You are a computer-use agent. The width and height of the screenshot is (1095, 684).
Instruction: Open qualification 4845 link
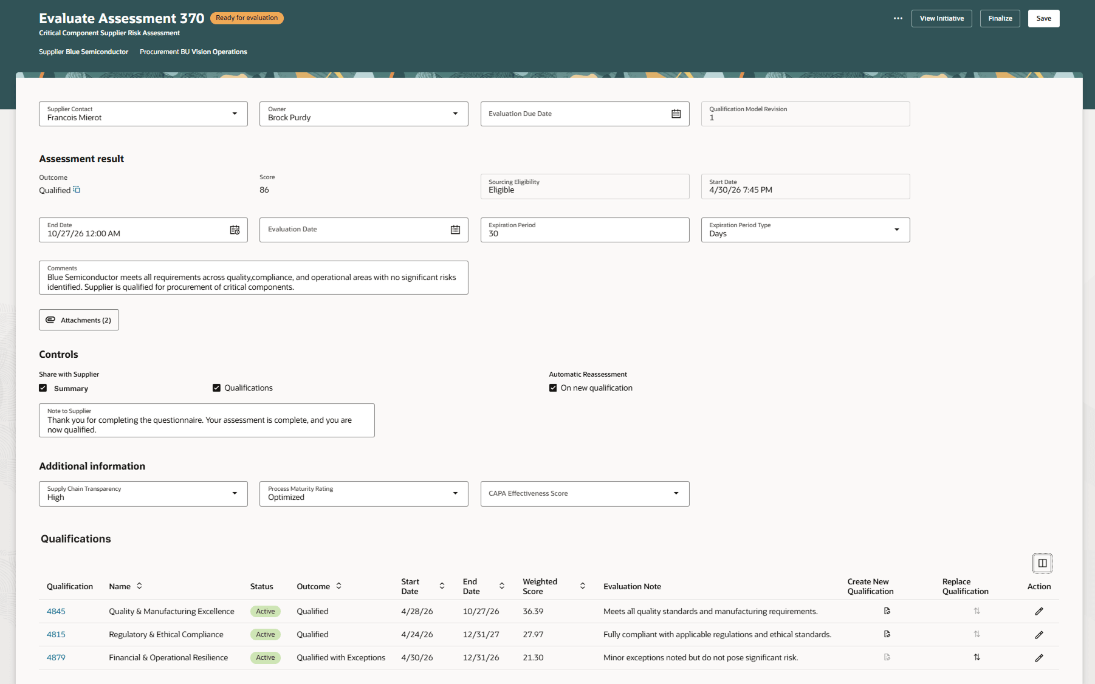tap(56, 611)
